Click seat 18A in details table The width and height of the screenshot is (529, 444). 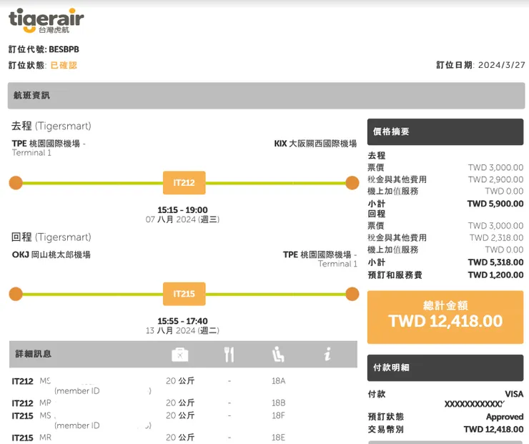(x=279, y=381)
